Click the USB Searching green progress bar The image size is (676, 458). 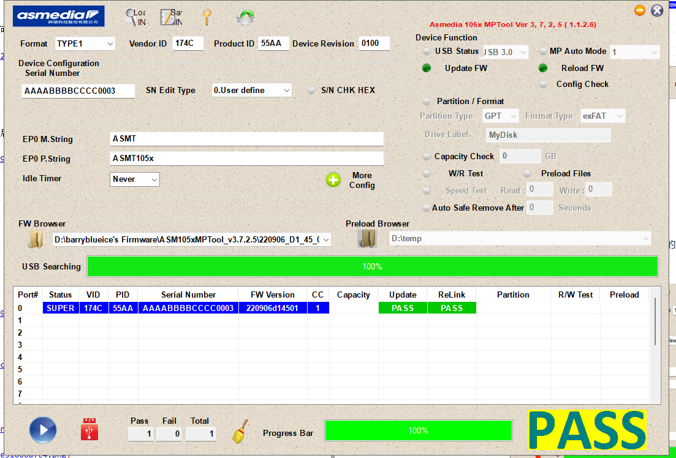click(x=373, y=266)
